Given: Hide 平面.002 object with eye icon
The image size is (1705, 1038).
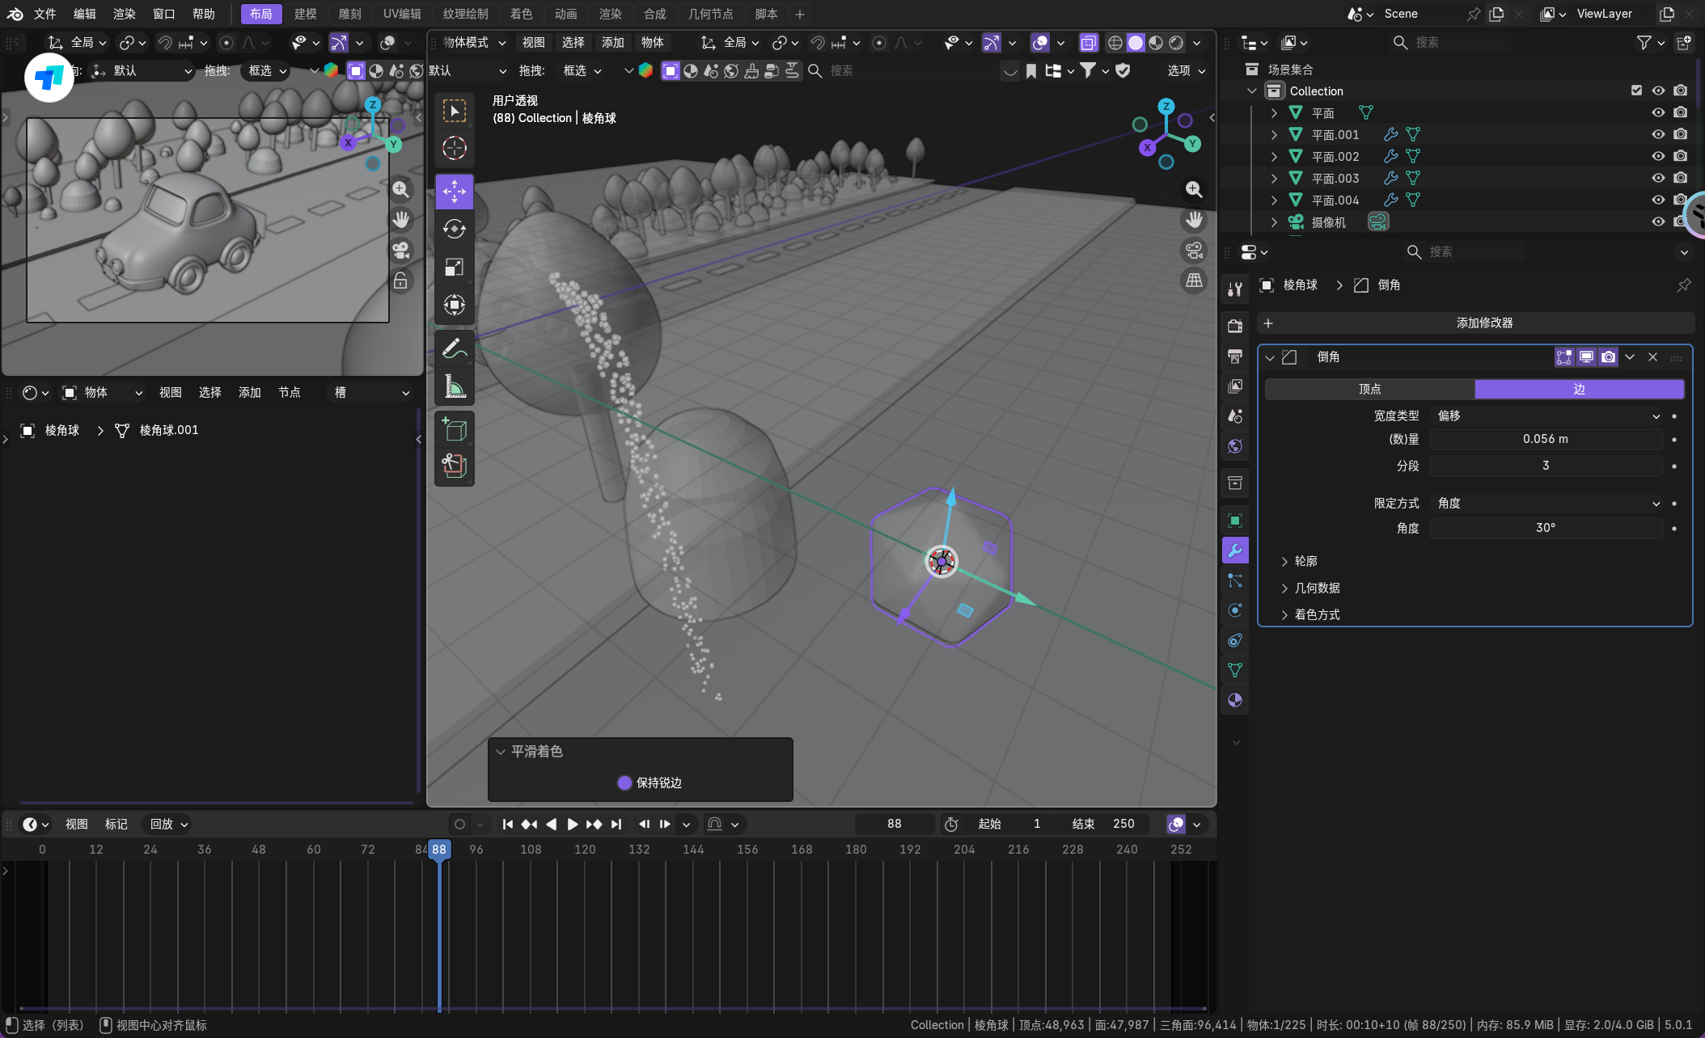Looking at the screenshot, I should (x=1658, y=156).
